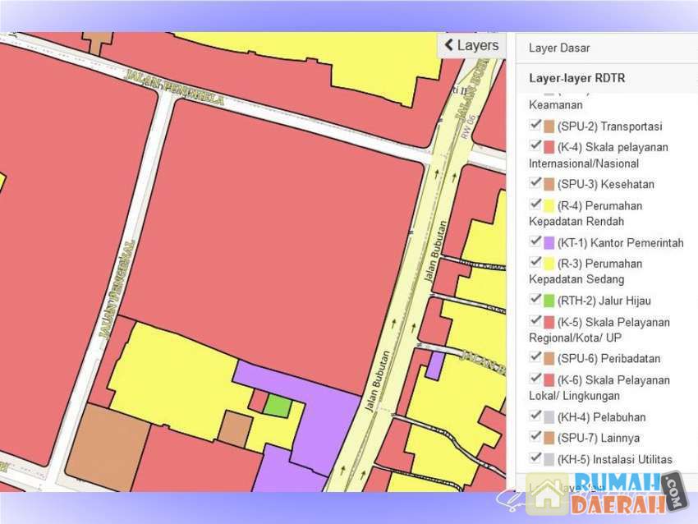
Task: Click the yellow R-4 Perumahan legend swatch
Action: point(549,206)
